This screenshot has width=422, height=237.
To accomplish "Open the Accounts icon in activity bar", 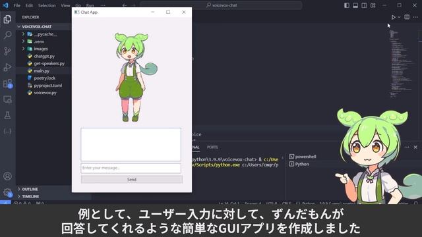I will 7,176.
